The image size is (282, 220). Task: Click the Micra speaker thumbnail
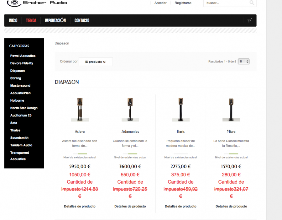click(231, 110)
